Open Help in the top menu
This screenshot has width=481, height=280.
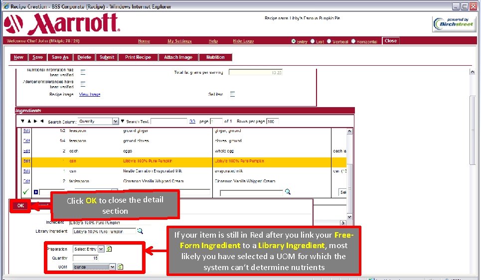tap(213, 41)
